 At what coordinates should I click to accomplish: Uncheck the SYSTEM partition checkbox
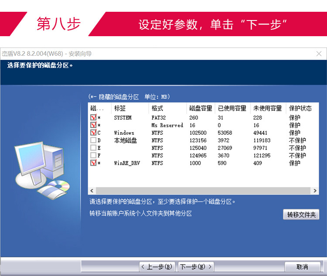pos(93,117)
